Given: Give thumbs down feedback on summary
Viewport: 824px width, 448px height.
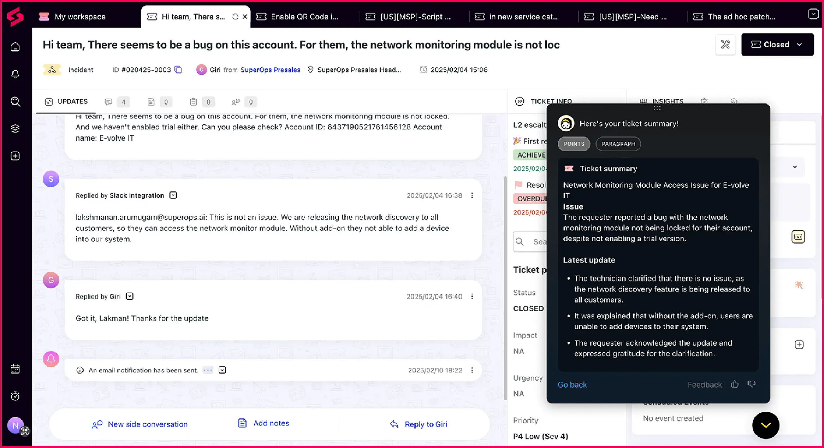Looking at the screenshot, I should (751, 384).
